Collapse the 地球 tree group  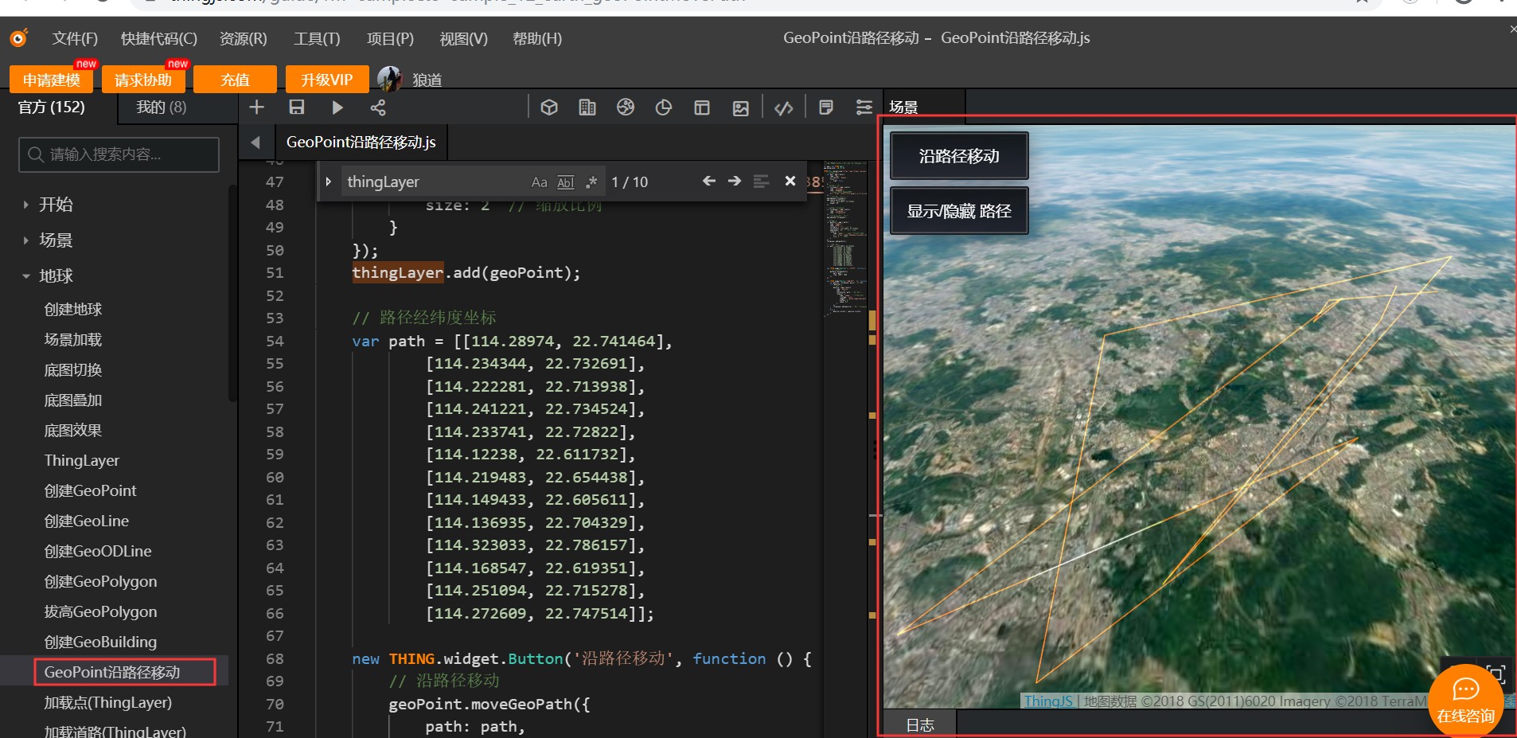tap(25, 276)
